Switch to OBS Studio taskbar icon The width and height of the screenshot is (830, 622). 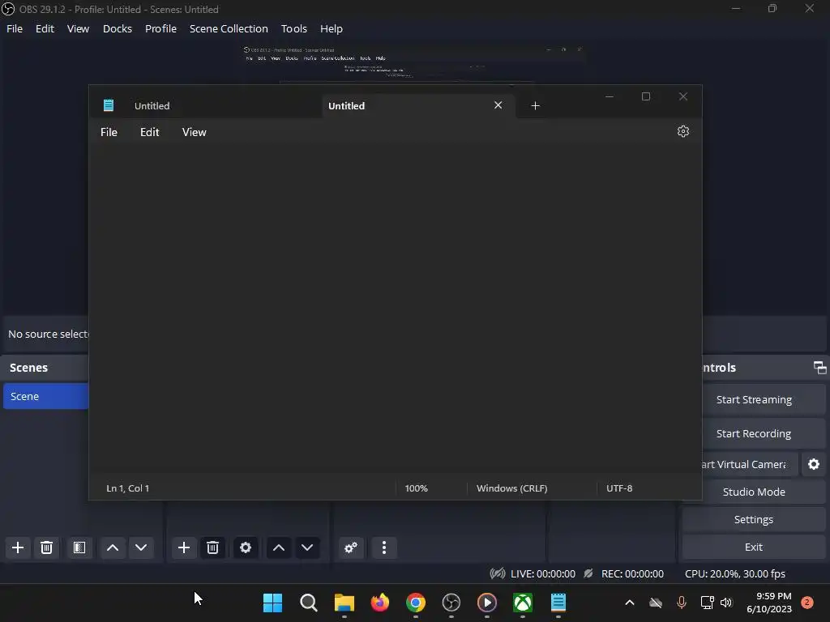point(451,603)
